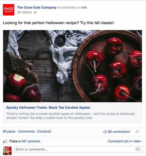Toggle 'Mi piace' on the post

(x=9, y=131)
